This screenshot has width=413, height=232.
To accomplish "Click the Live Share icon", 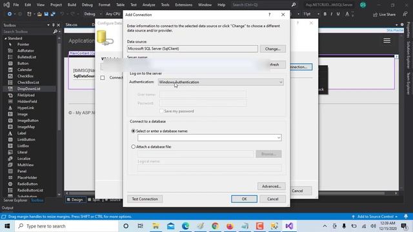I will click(376, 14).
